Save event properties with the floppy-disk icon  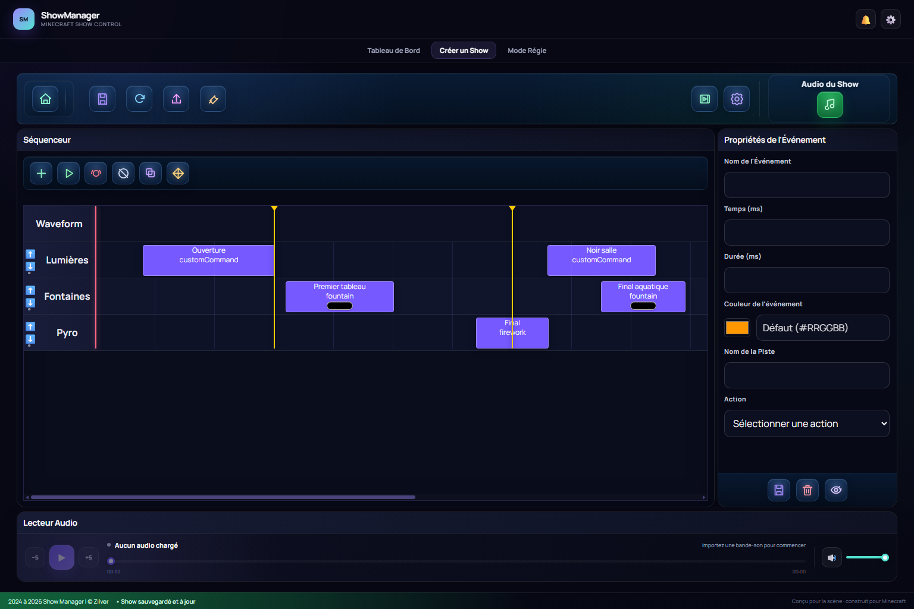tap(779, 490)
